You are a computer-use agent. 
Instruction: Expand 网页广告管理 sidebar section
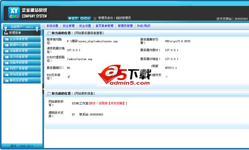click(x=22, y=69)
